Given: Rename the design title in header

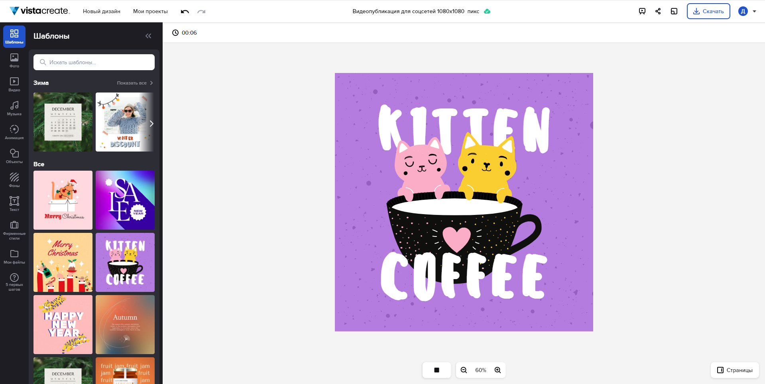Looking at the screenshot, I should (416, 11).
